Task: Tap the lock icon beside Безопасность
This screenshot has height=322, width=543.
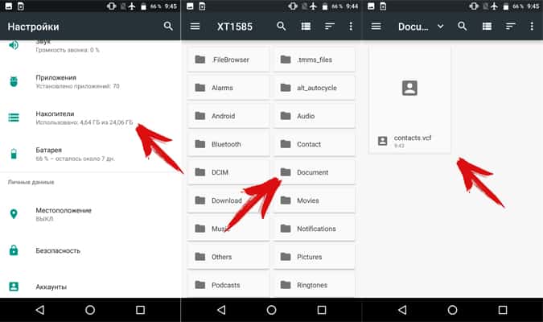Action: [x=14, y=250]
